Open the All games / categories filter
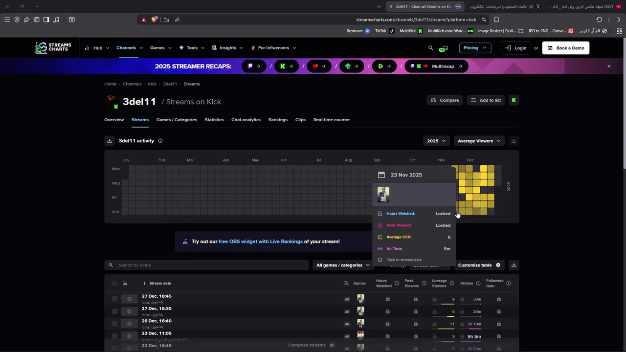Image resolution: width=626 pixels, height=352 pixels. [343, 265]
